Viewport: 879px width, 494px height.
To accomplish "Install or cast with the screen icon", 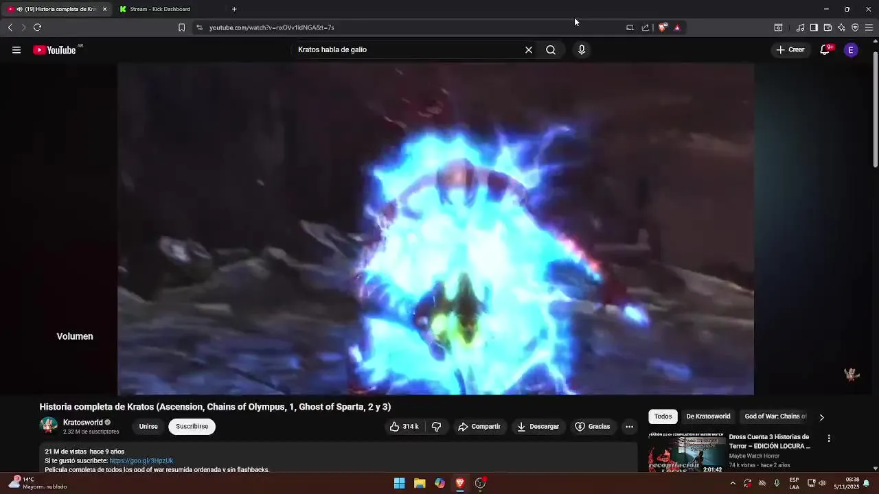I will 630,27.
